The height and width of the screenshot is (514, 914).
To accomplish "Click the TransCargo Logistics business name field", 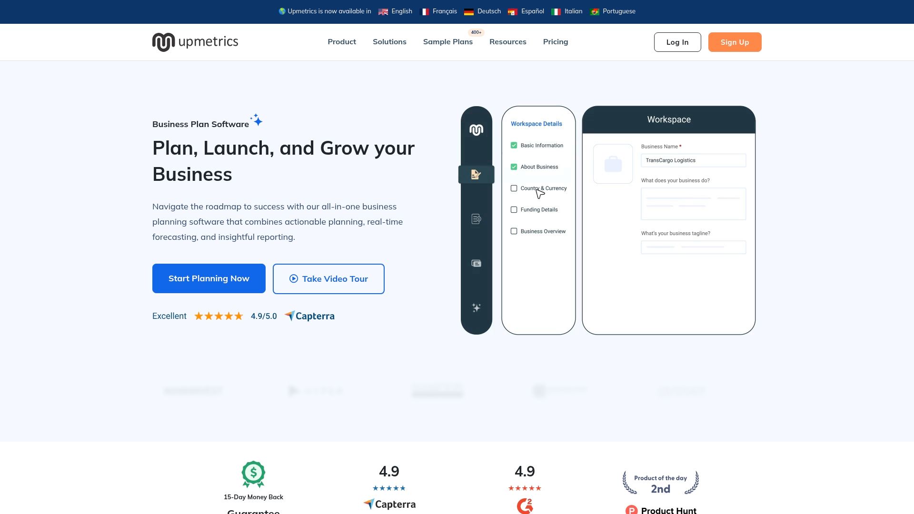I will pos(693,160).
